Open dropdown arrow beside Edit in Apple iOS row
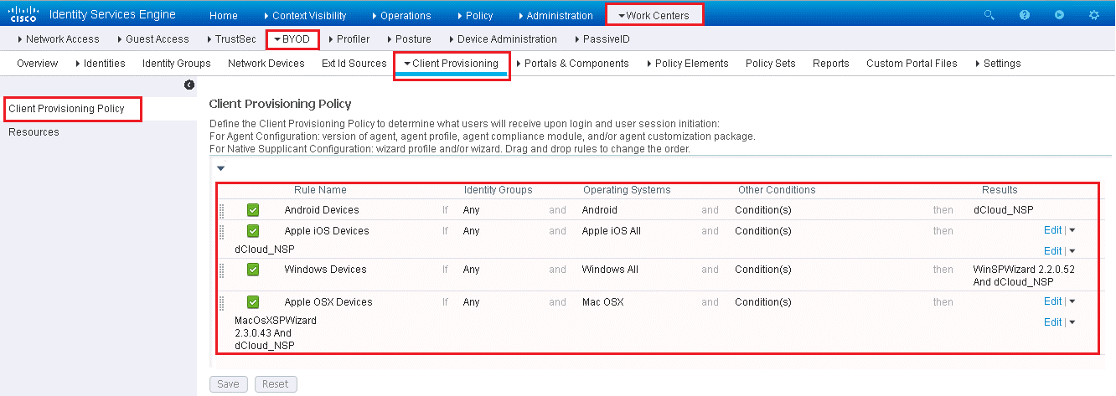This screenshot has height=396, width=1116. click(x=1072, y=230)
